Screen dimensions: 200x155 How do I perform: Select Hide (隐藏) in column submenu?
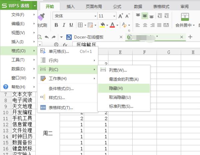[116, 88]
